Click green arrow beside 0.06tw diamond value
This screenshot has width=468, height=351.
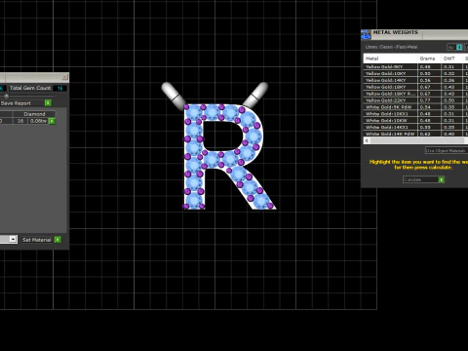click(x=52, y=121)
